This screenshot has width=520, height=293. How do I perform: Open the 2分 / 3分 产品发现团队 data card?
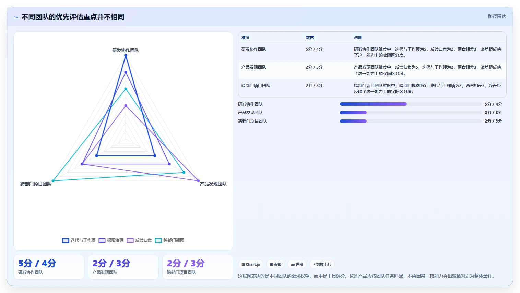point(123,267)
